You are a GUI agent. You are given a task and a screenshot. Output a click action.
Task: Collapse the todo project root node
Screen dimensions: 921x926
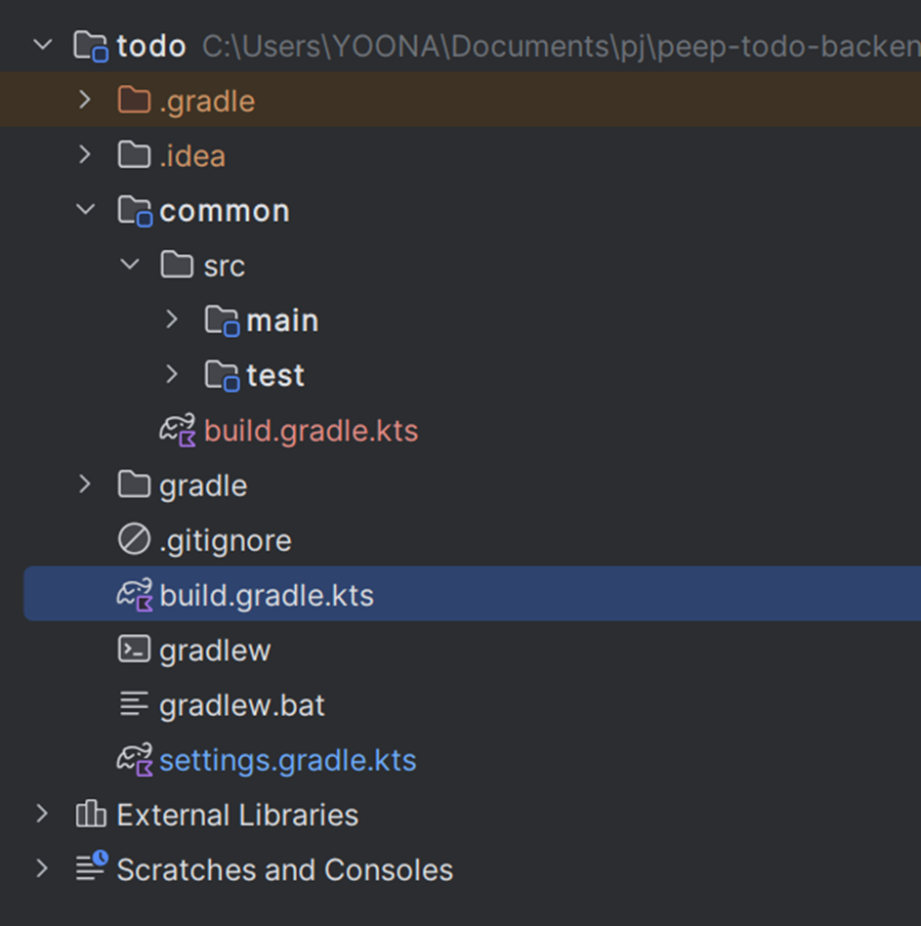(42, 46)
